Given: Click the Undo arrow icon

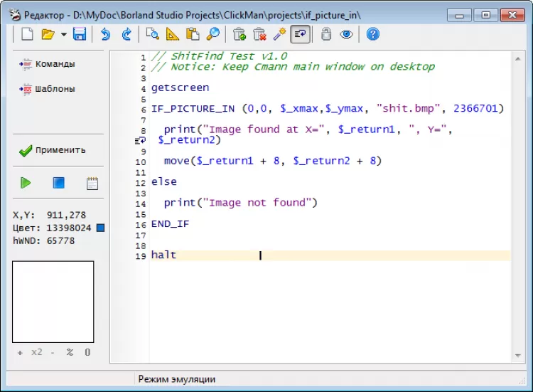Looking at the screenshot, I should (106, 34).
